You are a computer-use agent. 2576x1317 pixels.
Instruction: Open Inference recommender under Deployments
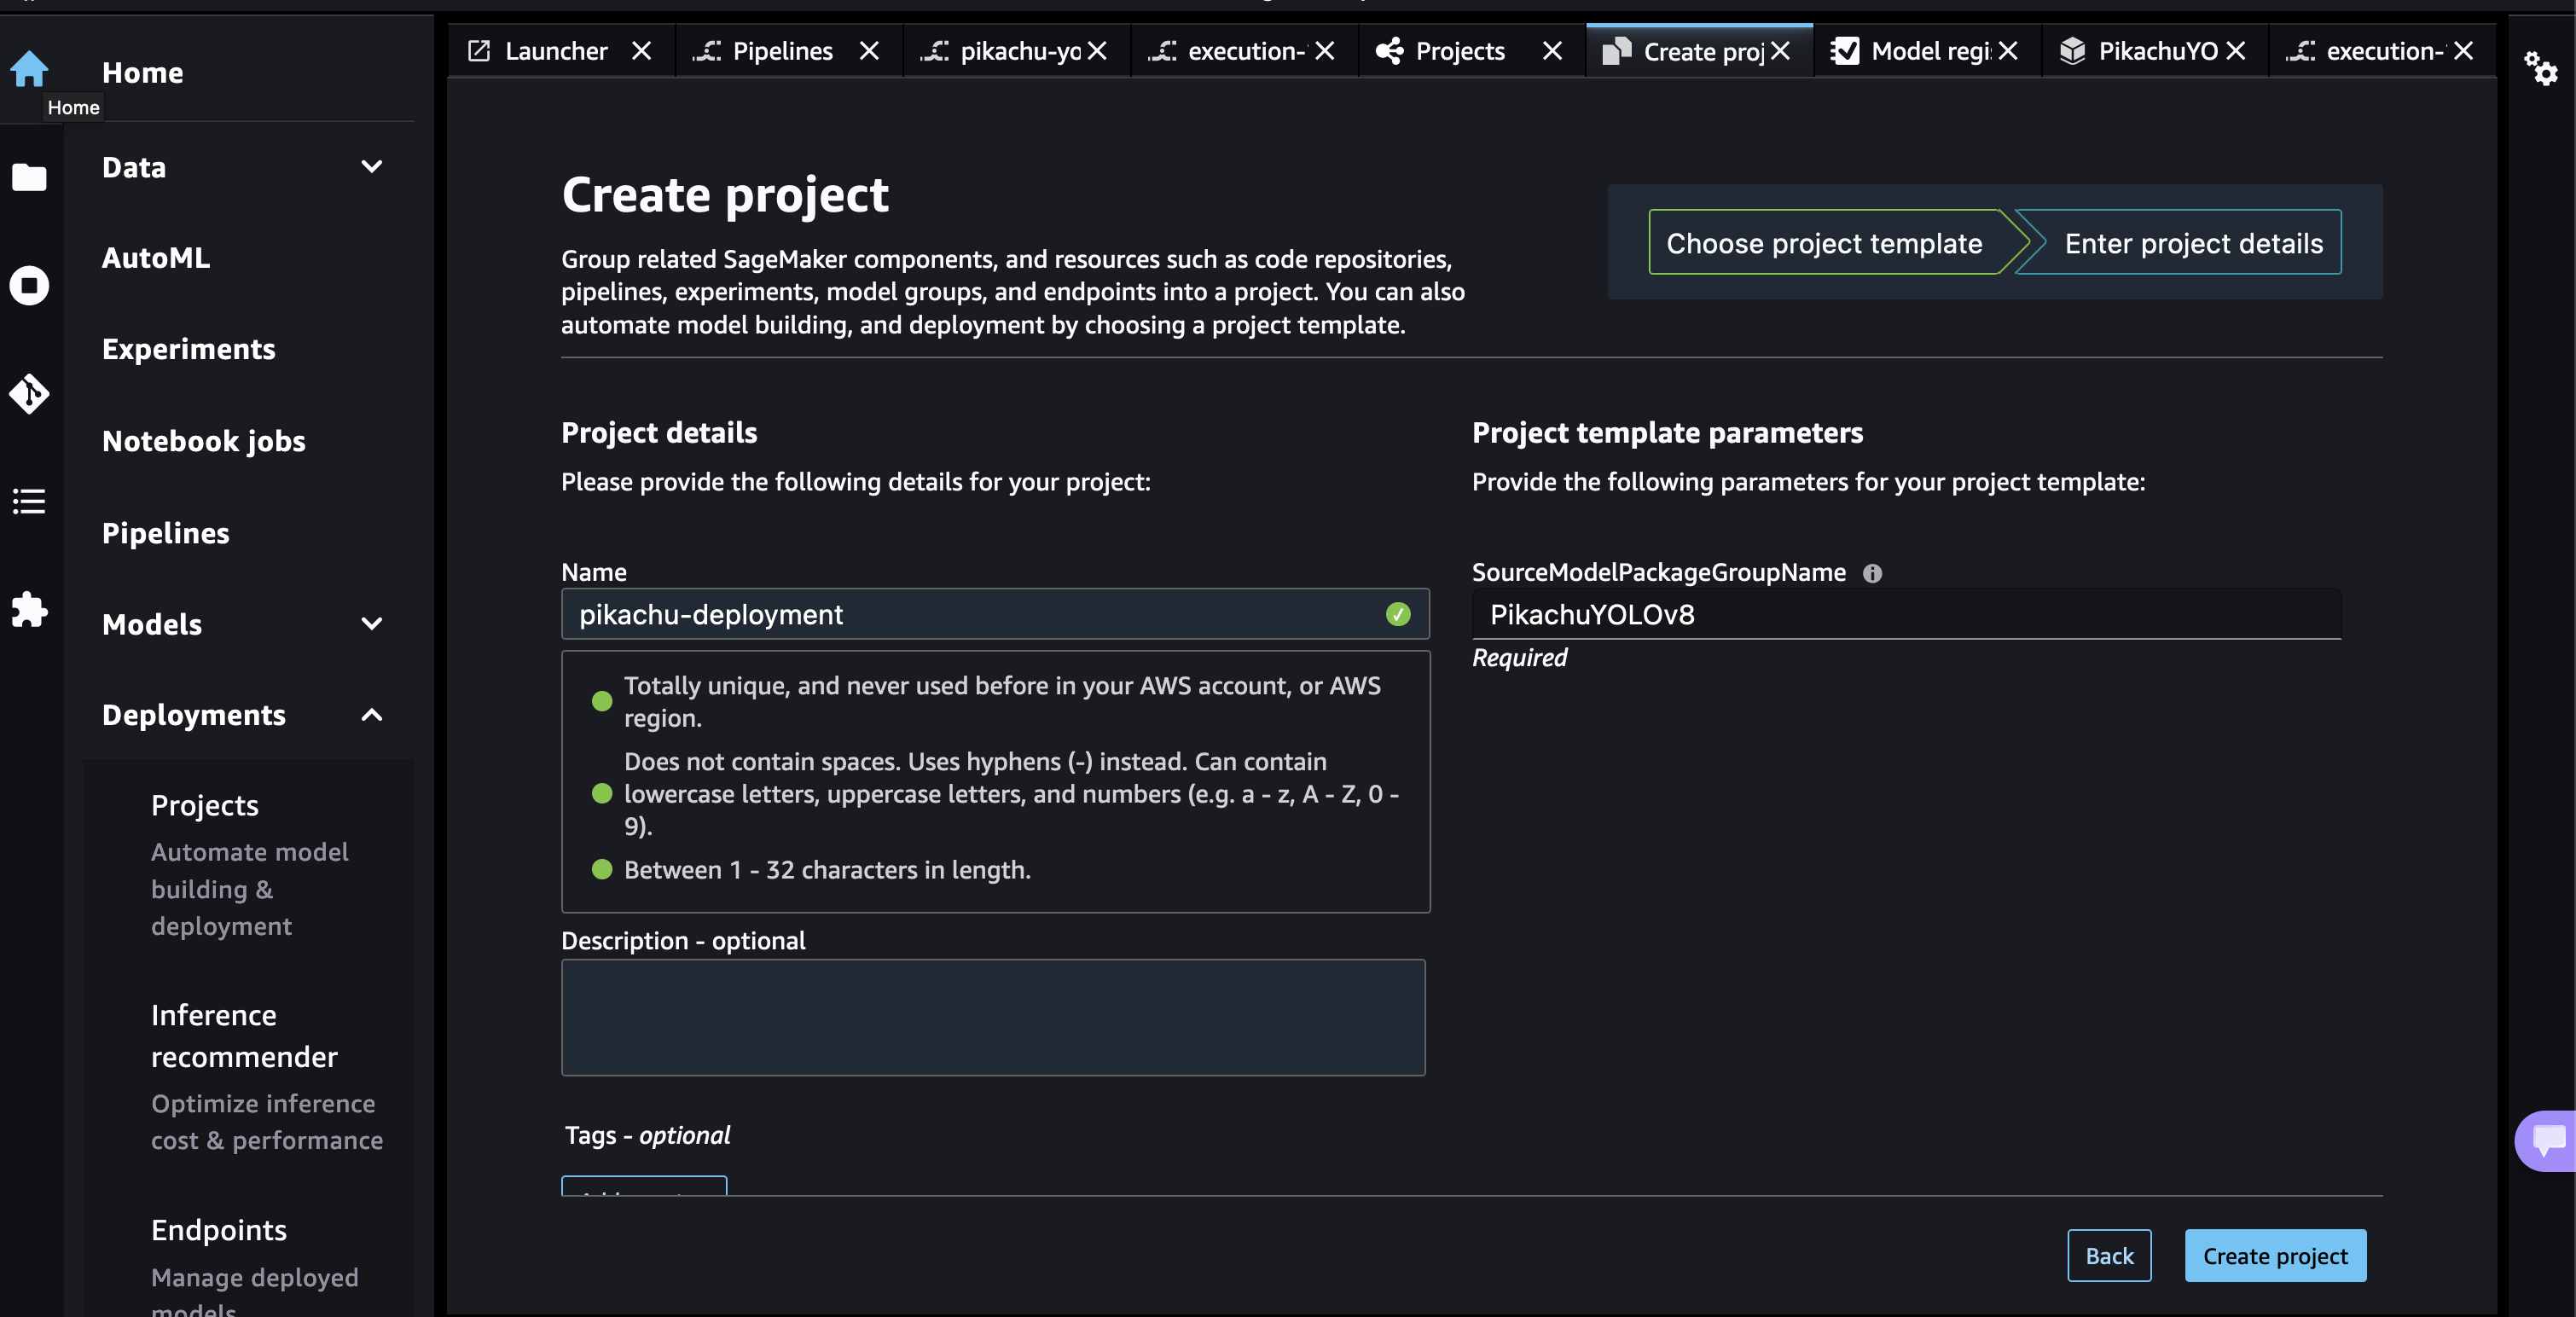coord(244,1036)
